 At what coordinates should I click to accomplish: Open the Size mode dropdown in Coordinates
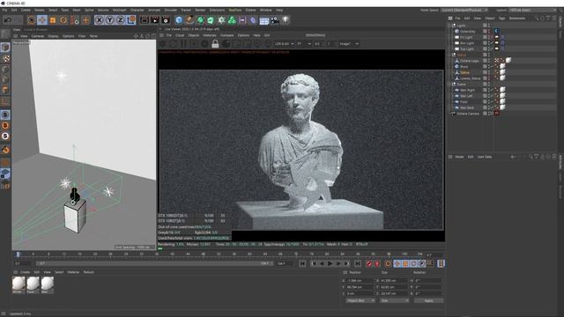click(394, 300)
